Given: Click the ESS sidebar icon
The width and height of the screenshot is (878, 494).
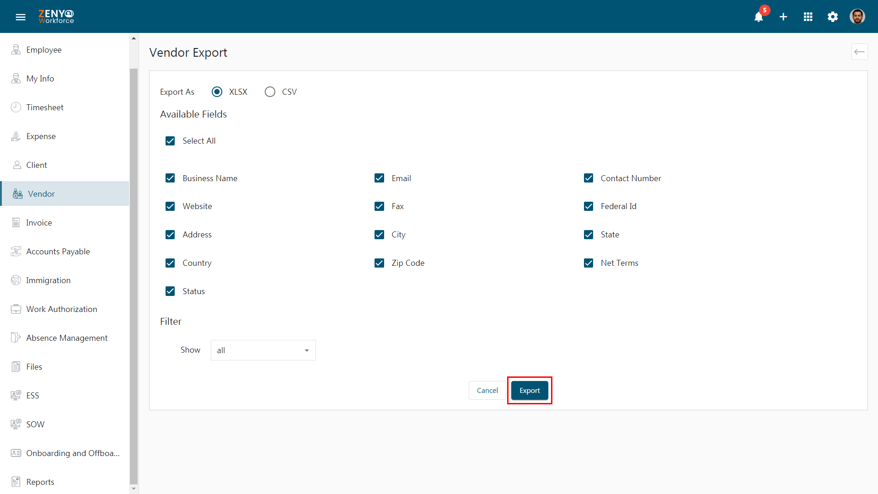Looking at the screenshot, I should [16, 396].
